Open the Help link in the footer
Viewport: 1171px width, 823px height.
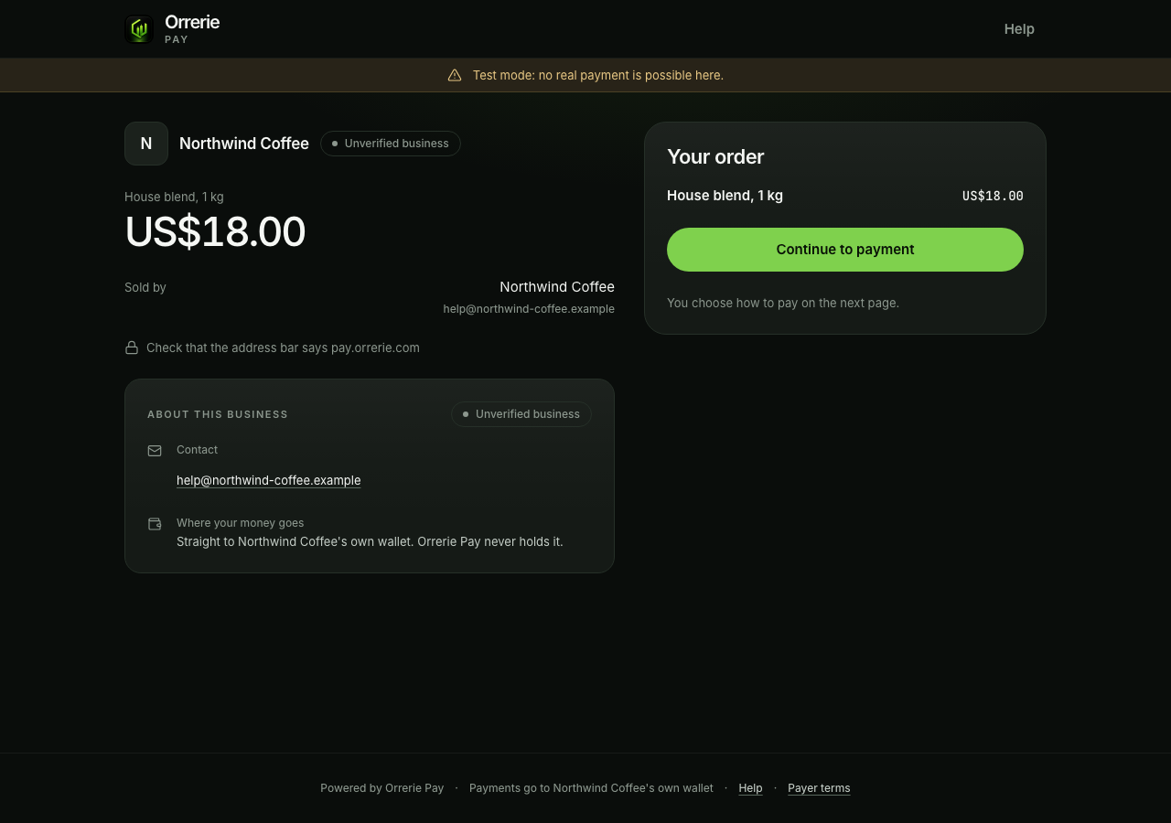750,788
